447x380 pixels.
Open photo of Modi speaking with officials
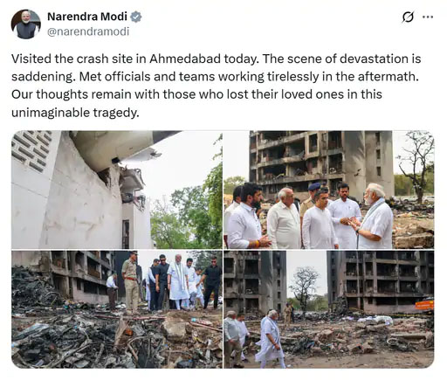pyautogui.click(x=329, y=190)
